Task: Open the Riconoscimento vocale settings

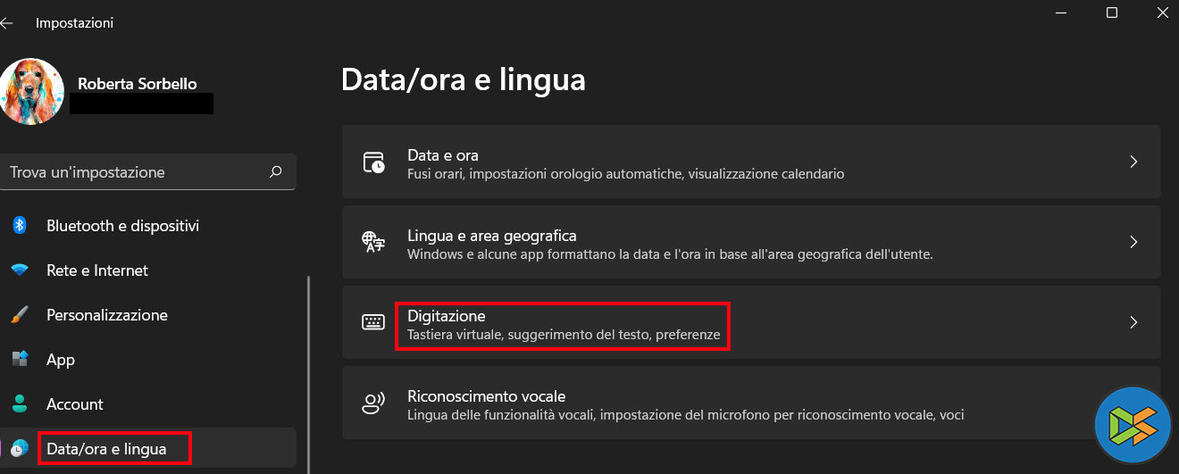Action: tap(486, 396)
